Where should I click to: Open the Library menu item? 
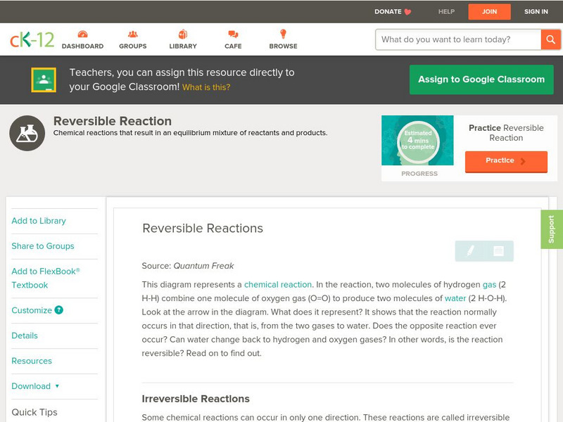183,39
